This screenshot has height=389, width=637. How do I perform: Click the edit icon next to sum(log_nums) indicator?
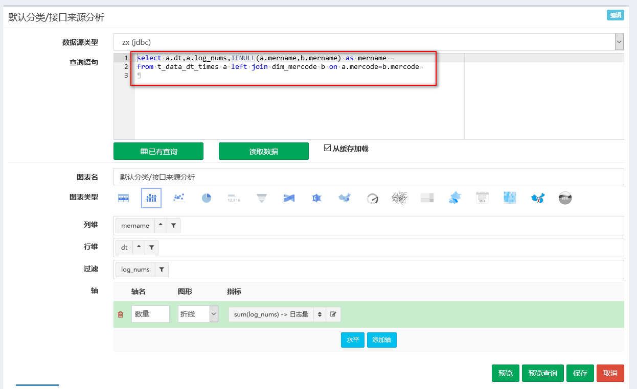(x=333, y=314)
